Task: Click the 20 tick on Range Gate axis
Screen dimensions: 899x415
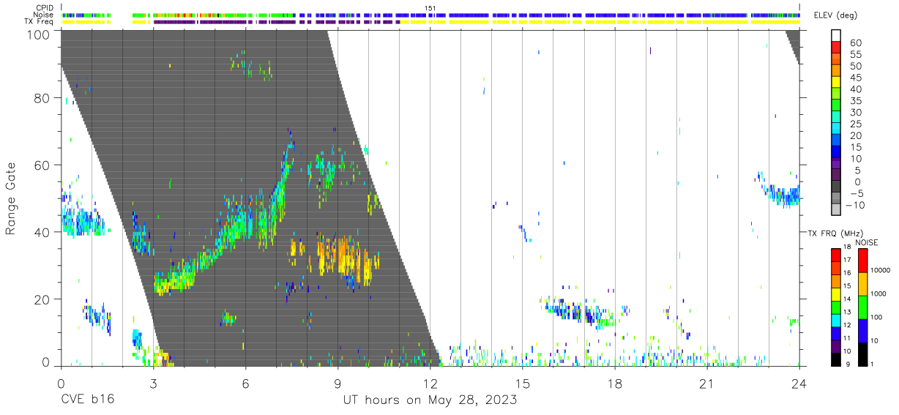Action: point(43,299)
